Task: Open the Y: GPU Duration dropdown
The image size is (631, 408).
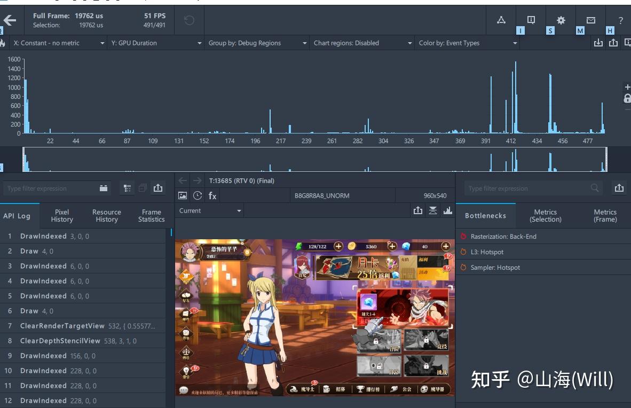Action: point(156,43)
